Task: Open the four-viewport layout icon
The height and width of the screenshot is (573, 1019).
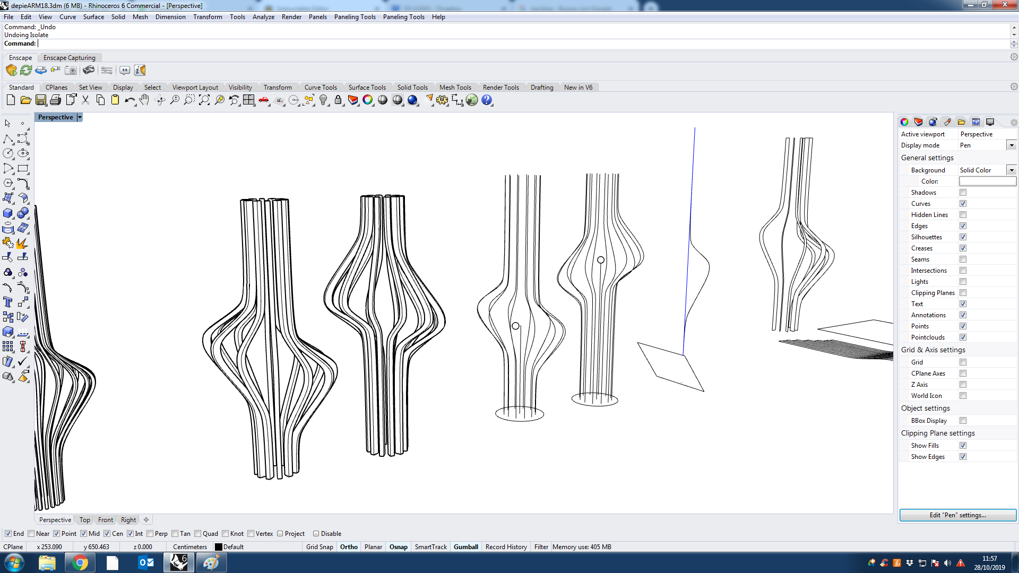Action: tap(248, 100)
